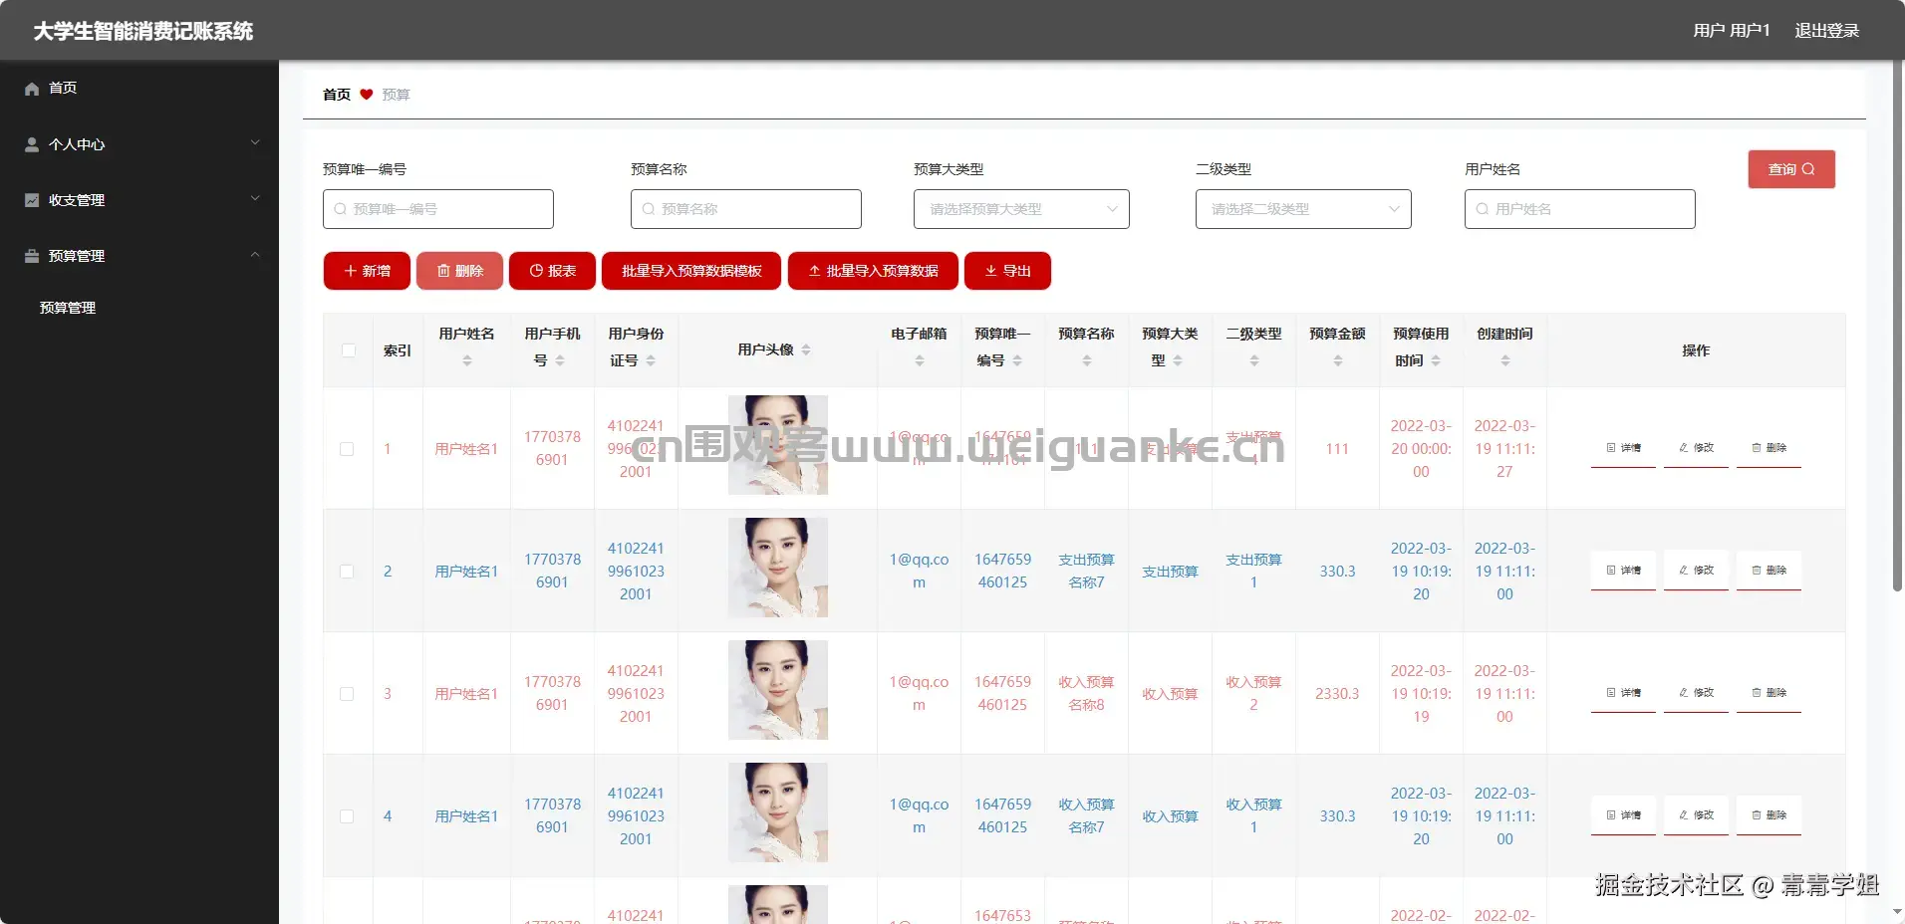The image size is (1905, 924).
Task: Click the 111 budget amount cell
Action: [1337, 449]
